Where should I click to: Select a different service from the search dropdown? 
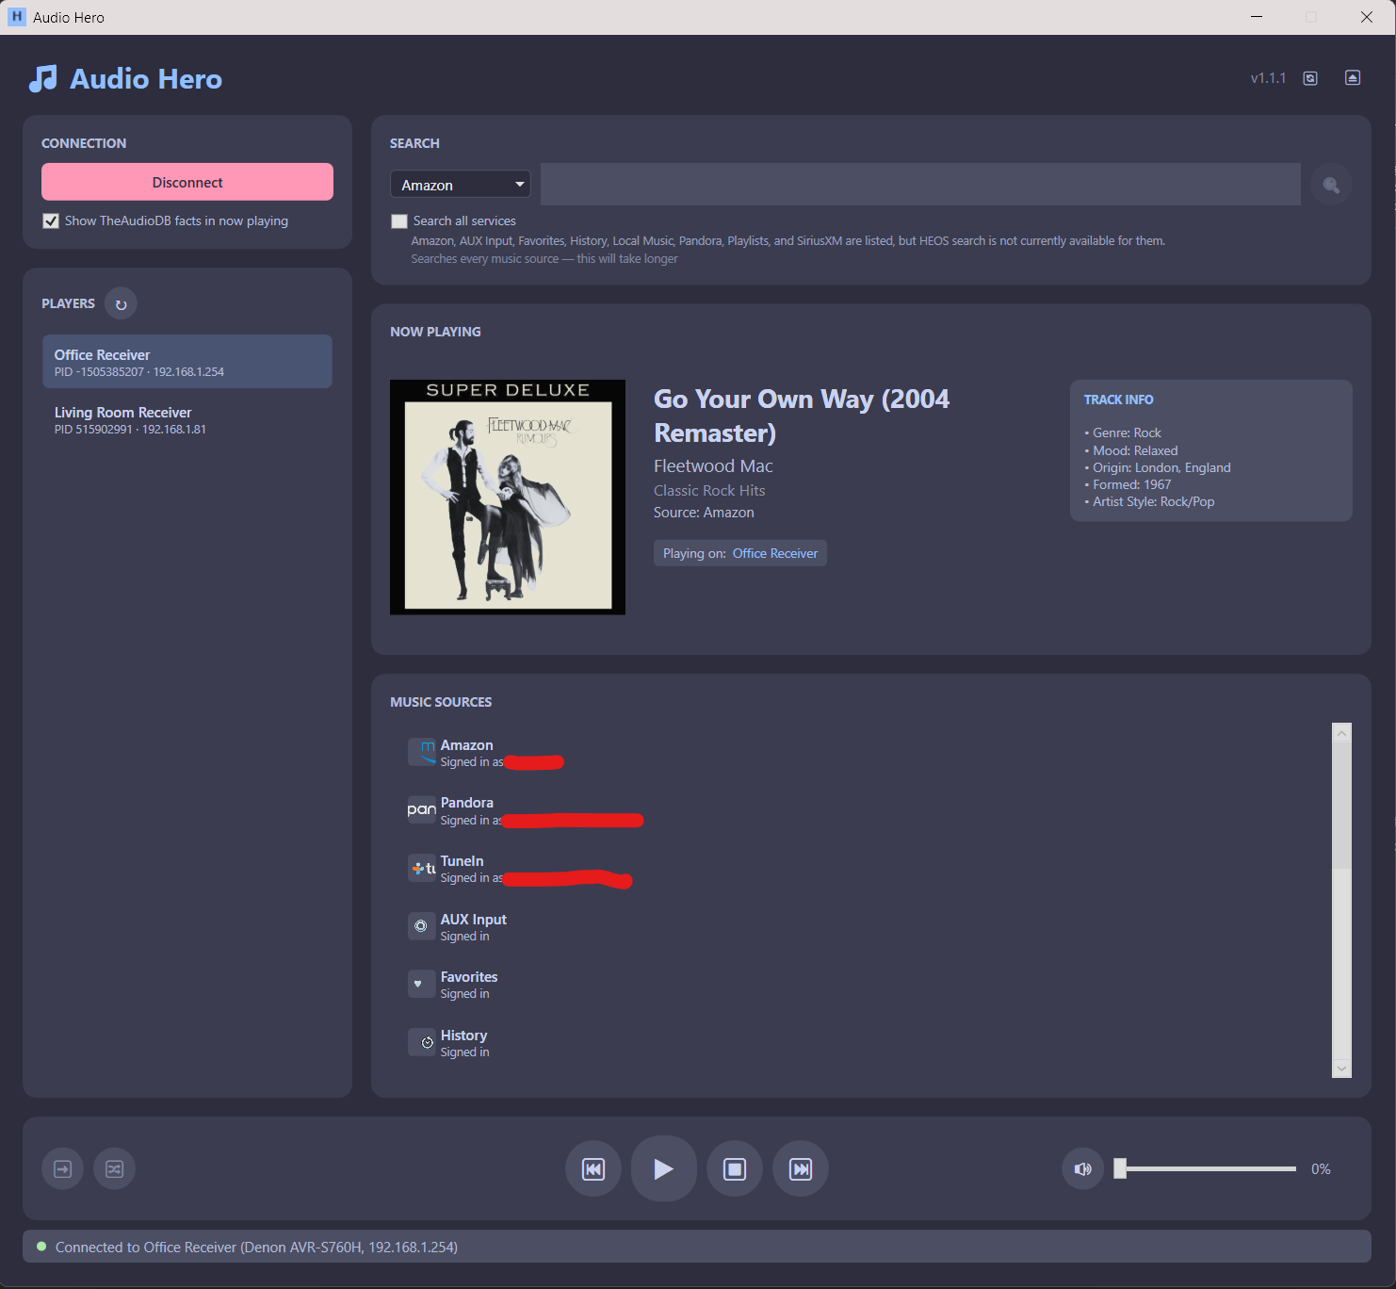tap(460, 184)
